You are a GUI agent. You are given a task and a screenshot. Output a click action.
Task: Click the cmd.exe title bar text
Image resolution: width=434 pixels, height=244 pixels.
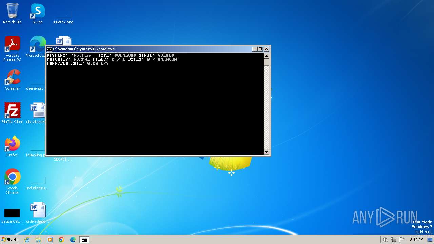pyautogui.click(x=84, y=49)
